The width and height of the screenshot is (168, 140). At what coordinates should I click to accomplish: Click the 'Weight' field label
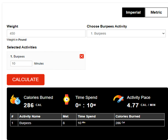coord(12,27)
